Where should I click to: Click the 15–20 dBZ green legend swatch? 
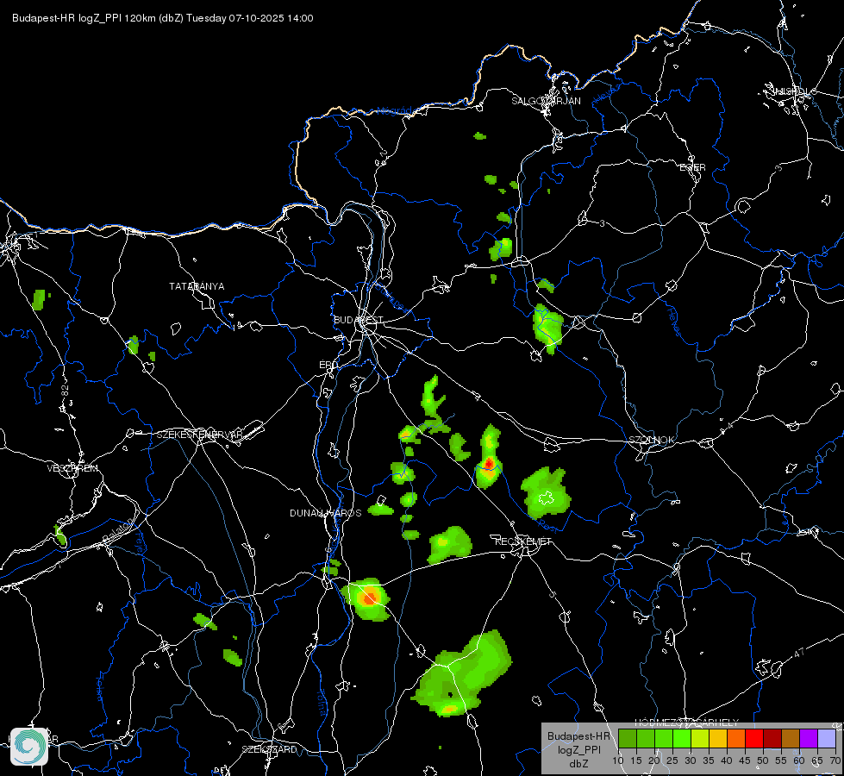tap(646, 738)
